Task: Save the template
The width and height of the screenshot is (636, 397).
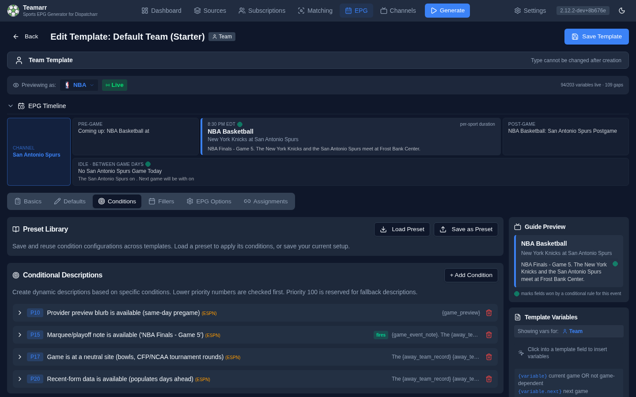Action: pos(597,37)
